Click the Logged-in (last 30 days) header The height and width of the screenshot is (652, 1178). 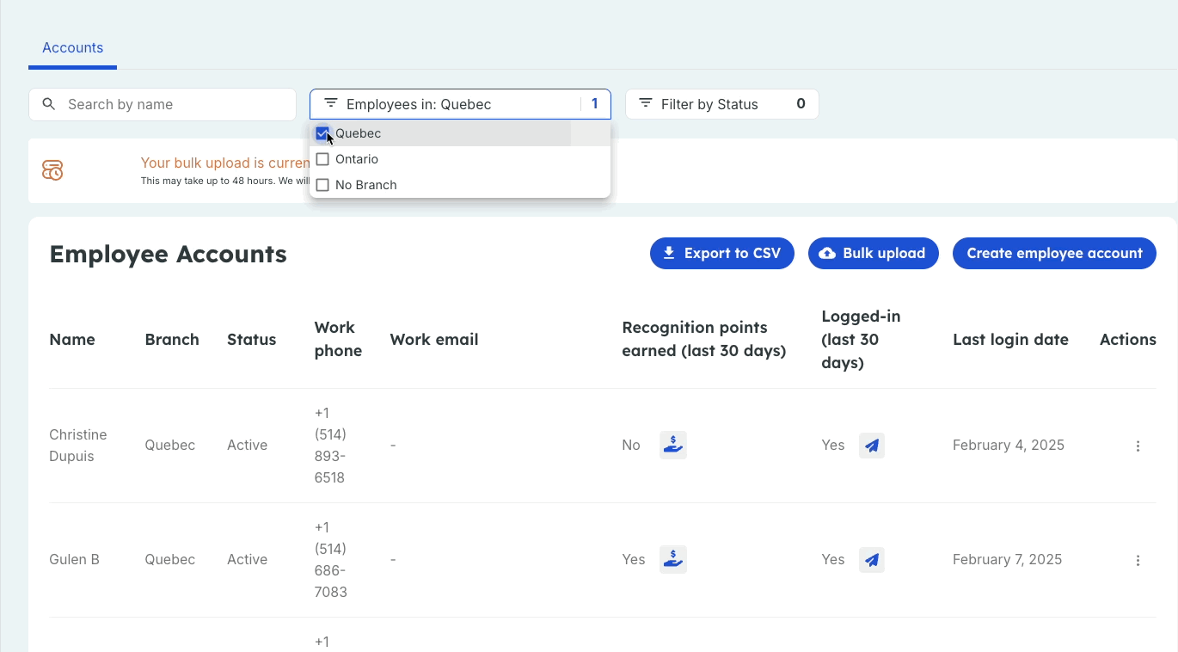pyautogui.click(x=861, y=339)
